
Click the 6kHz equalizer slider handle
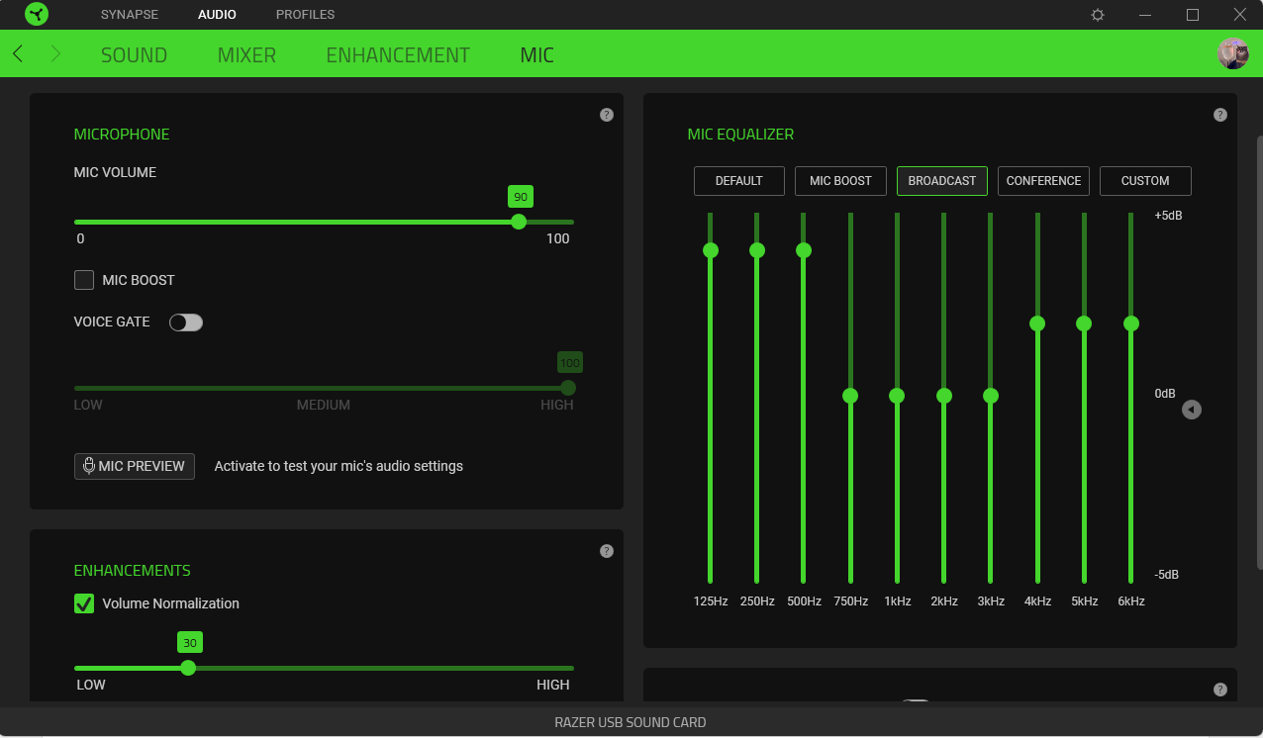[x=1131, y=323]
